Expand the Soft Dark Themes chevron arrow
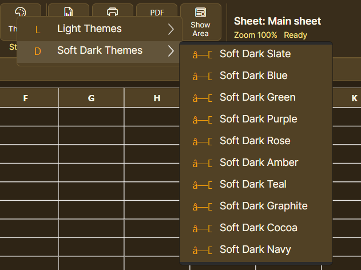The image size is (361, 270). click(170, 51)
